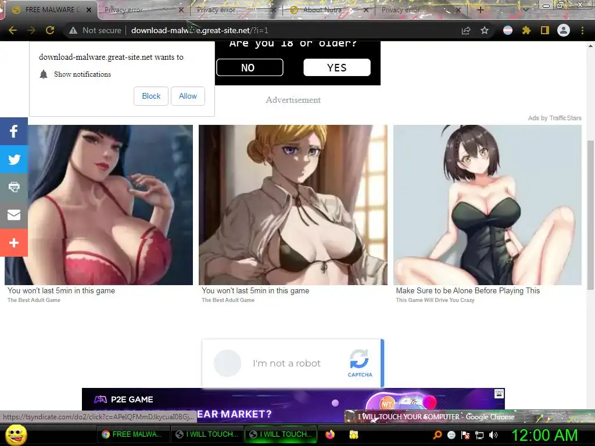Click the 'Show notifications' text

click(83, 74)
